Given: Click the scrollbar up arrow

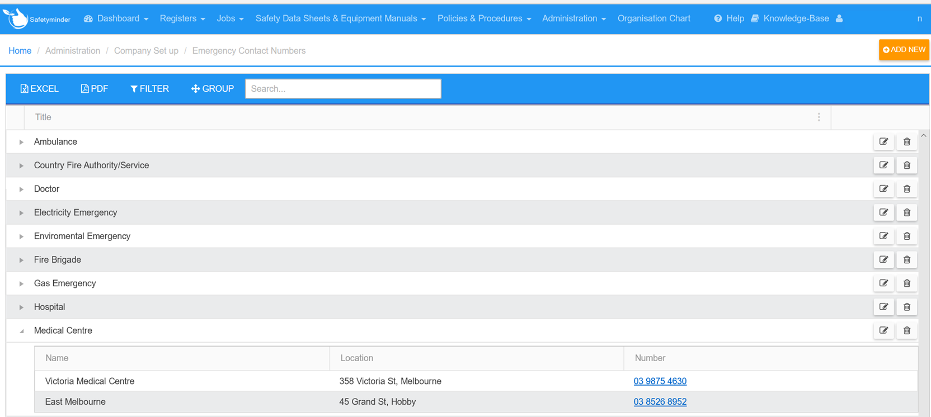Looking at the screenshot, I should (924, 135).
